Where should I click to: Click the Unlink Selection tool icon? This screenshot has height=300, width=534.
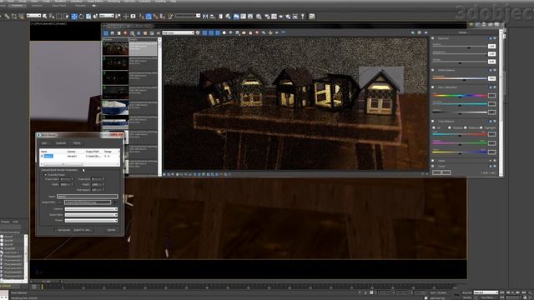pos(14,16)
